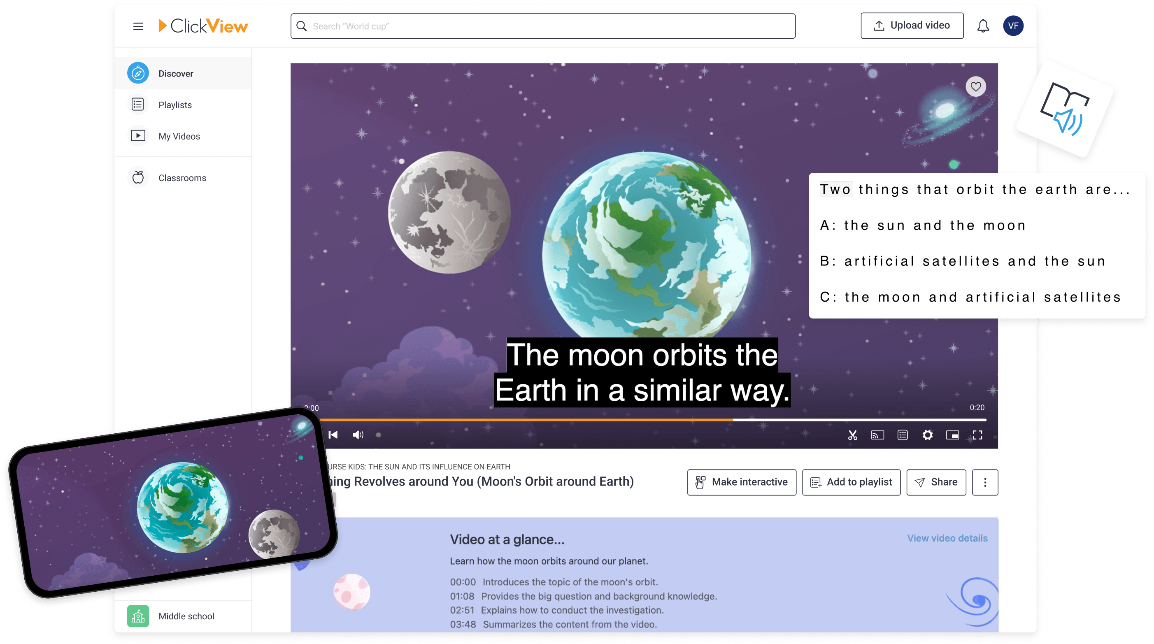The image size is (1154, 644).
Task: Click Make interactive button
Action: [741, 482]
